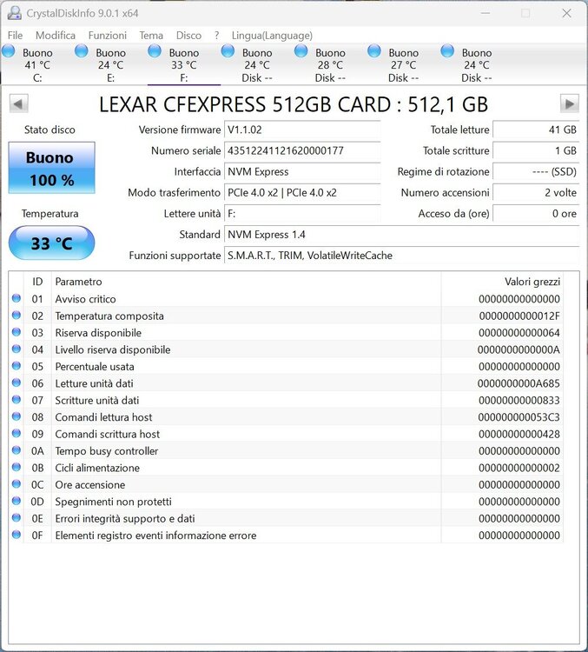
Task: Click the Buono 100 % health status button
Action: pos(51,168)
